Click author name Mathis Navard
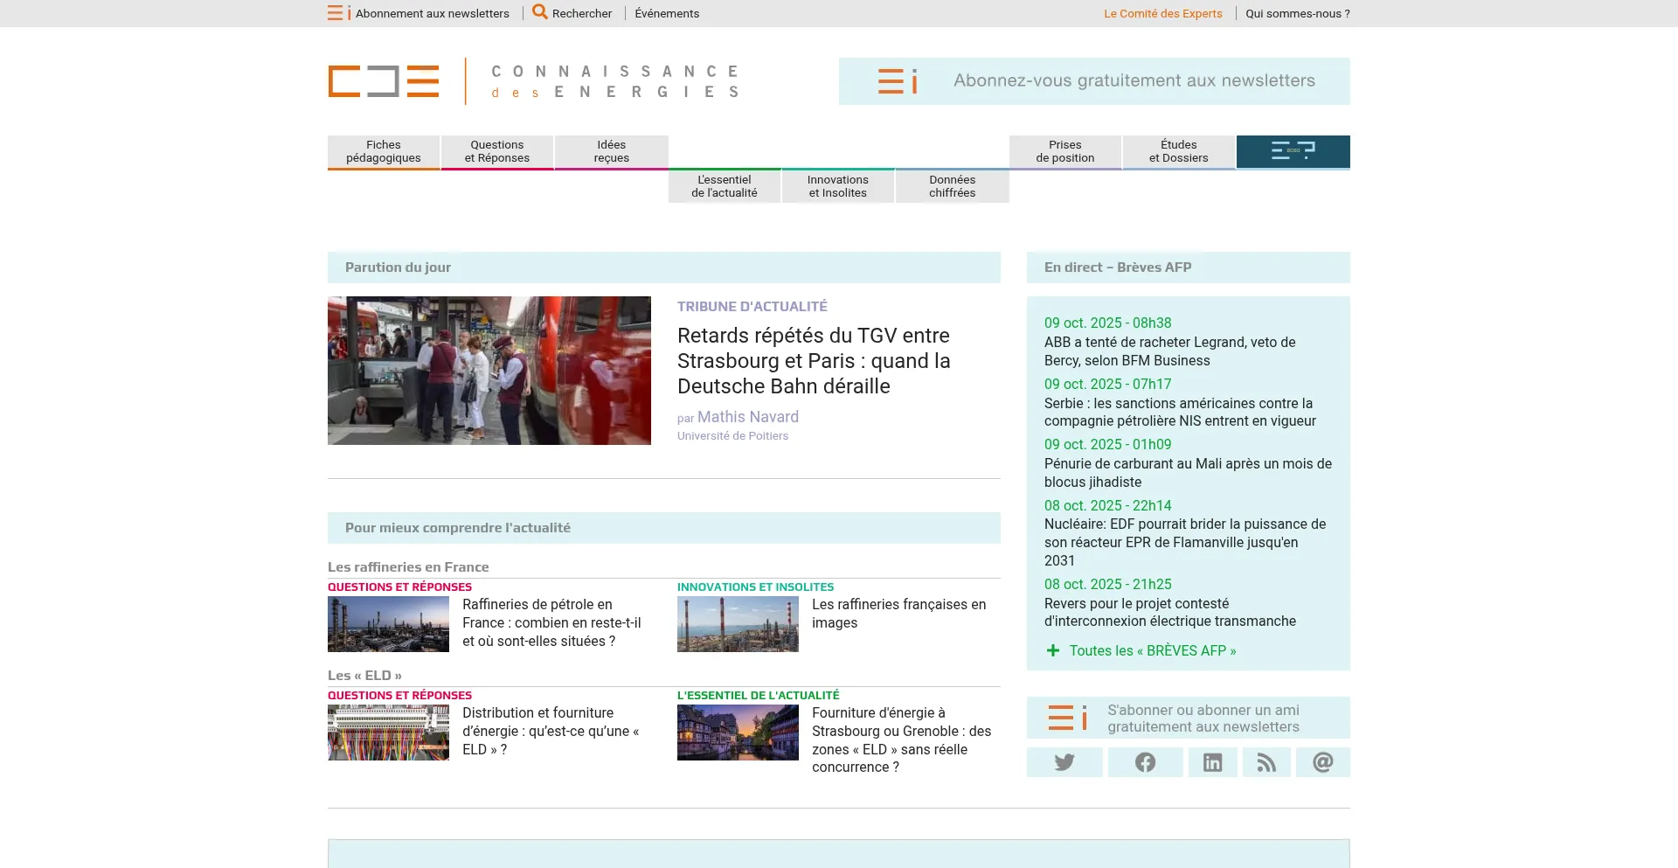1678x868 pixels. tap(747, 417)
